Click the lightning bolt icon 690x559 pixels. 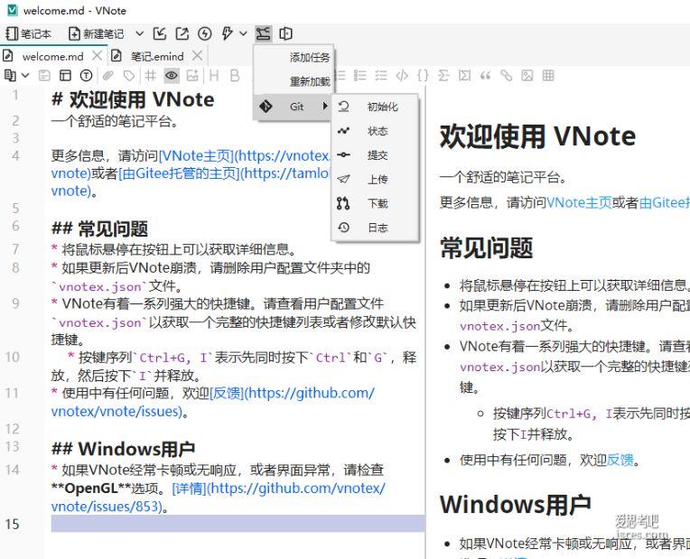click(227, 33)
